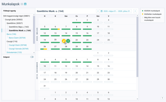This screenshot has height=102, width=166.
Task: Click calendar scroll down arrow
Action: tap(137, 99)
